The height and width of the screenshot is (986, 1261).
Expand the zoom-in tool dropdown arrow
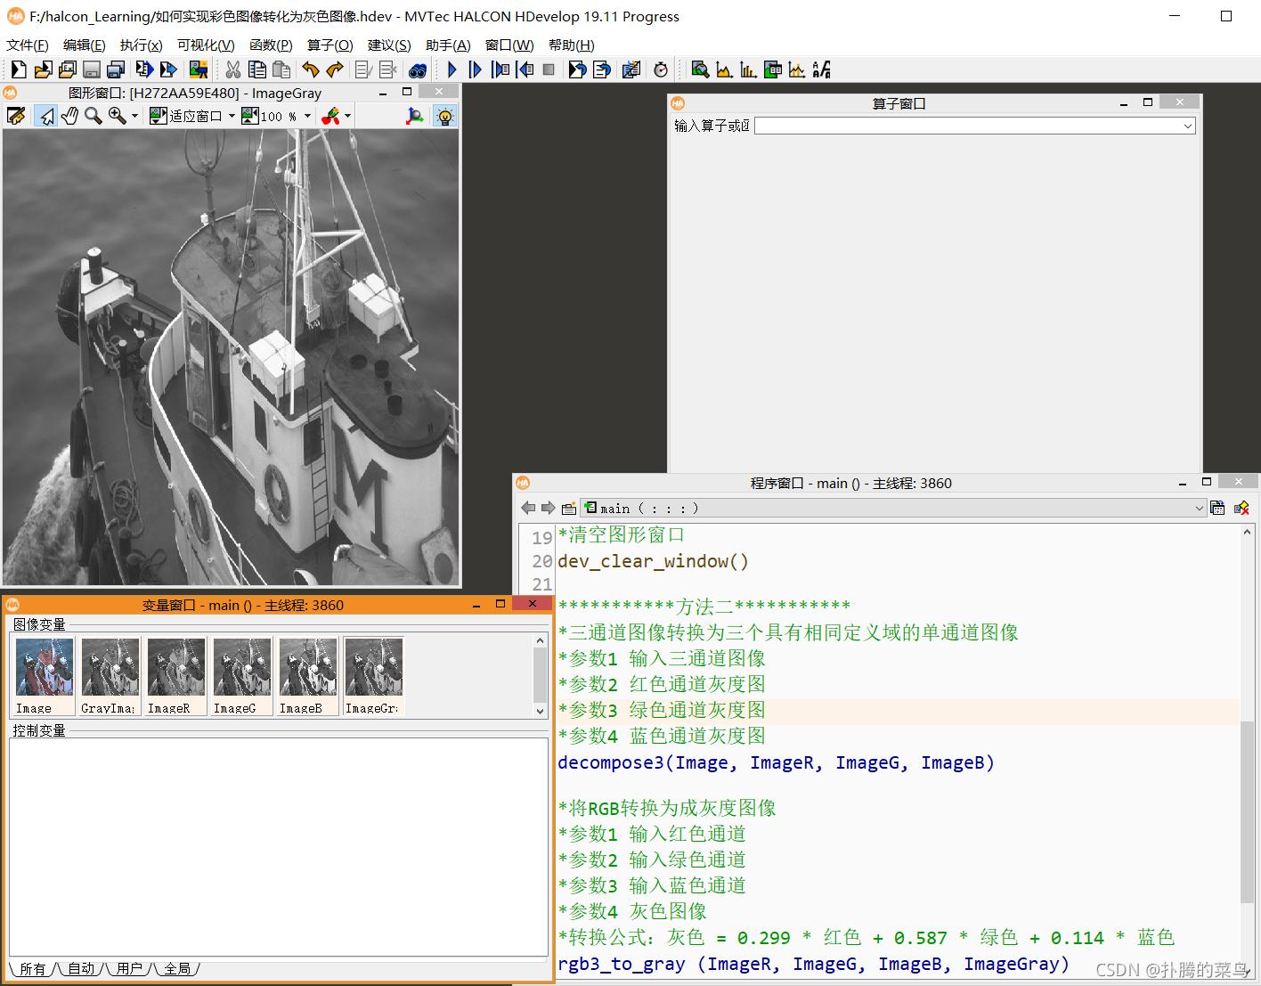[135, 116]
